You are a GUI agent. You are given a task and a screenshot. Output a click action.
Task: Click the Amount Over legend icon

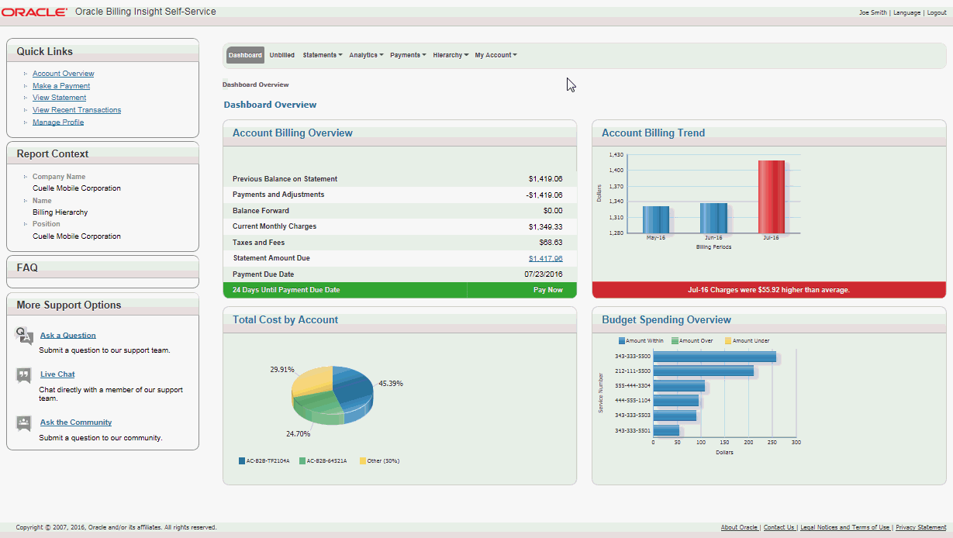point(675,341)
